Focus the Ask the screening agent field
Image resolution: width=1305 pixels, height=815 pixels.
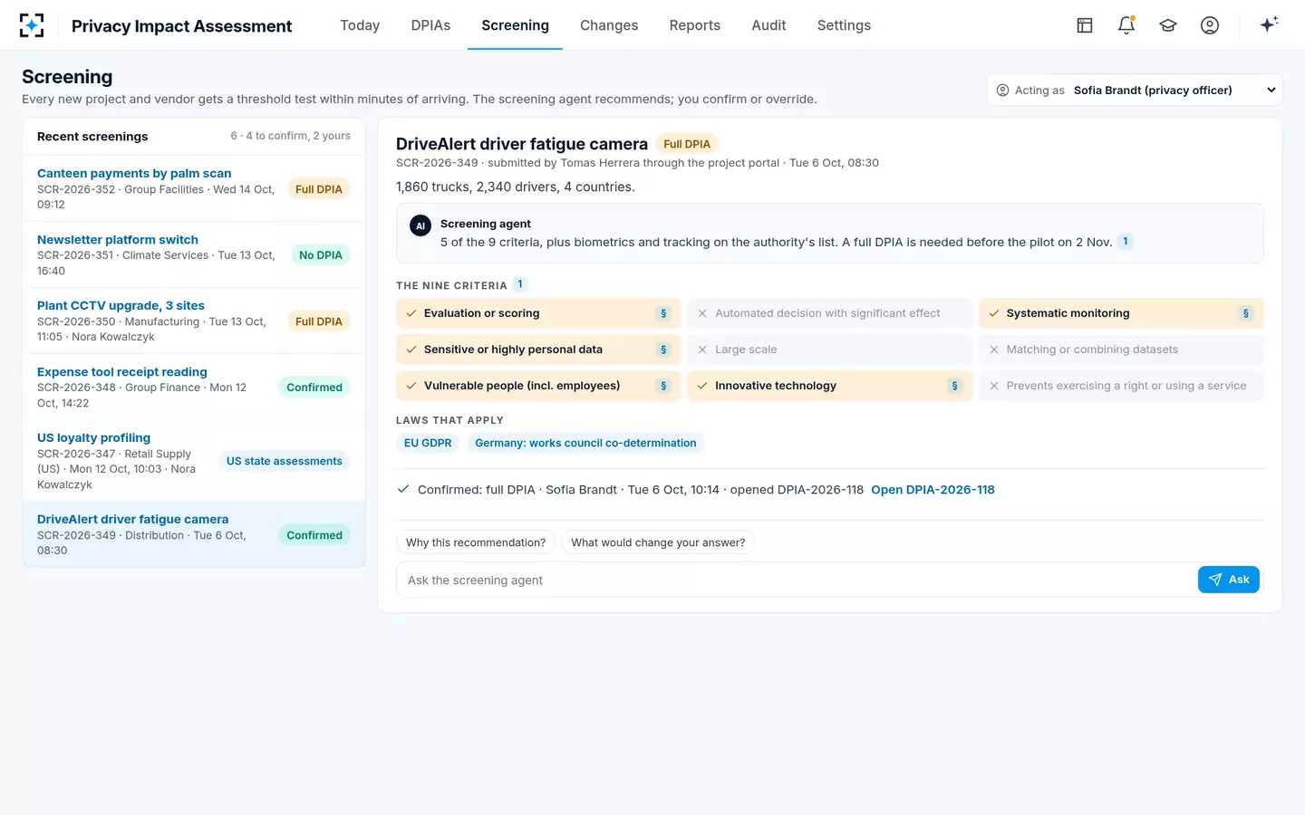[x=797, y=580]
